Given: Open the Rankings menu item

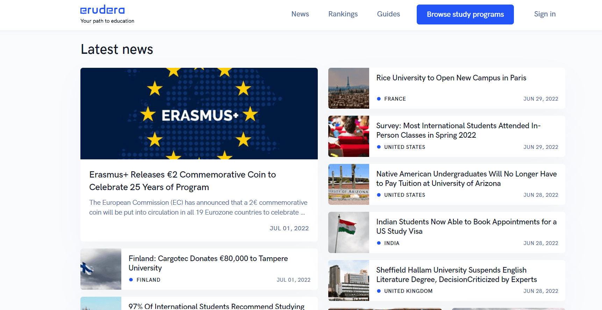Looking at the screenshot, I should [x=343, y=14].
